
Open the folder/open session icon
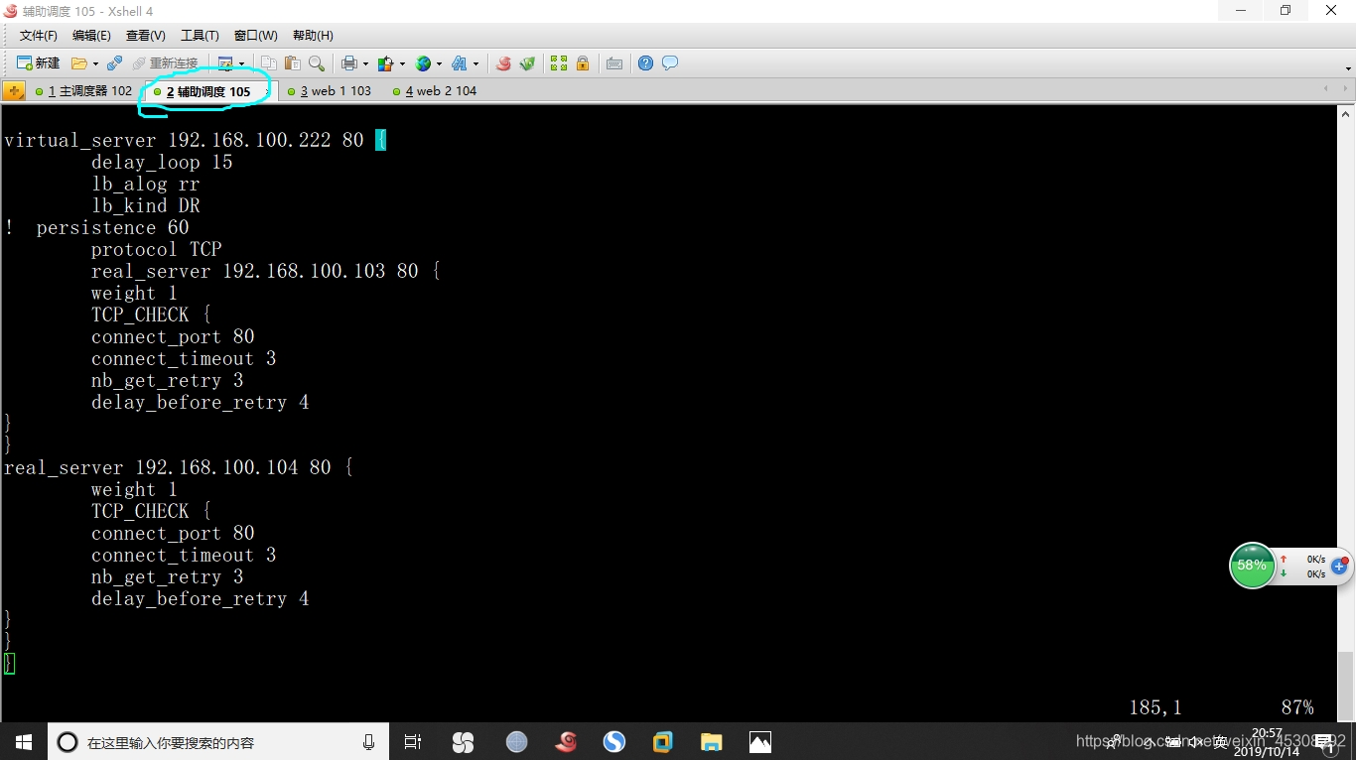pos(79,63)
